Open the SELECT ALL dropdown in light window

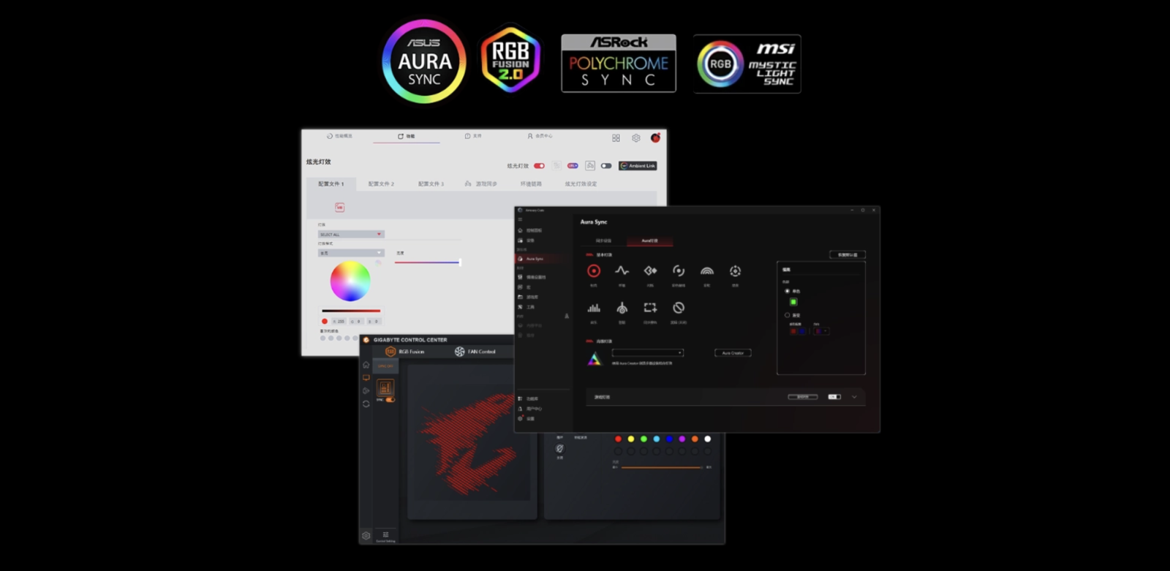tap(351, 234)
